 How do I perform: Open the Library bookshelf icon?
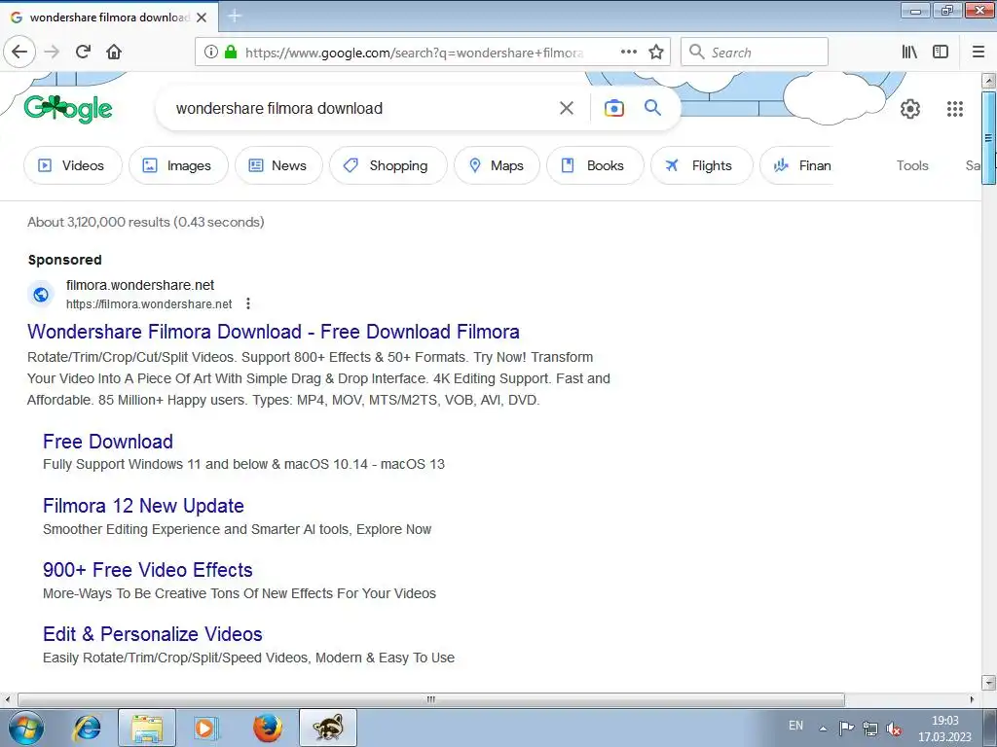pos(909,53)
